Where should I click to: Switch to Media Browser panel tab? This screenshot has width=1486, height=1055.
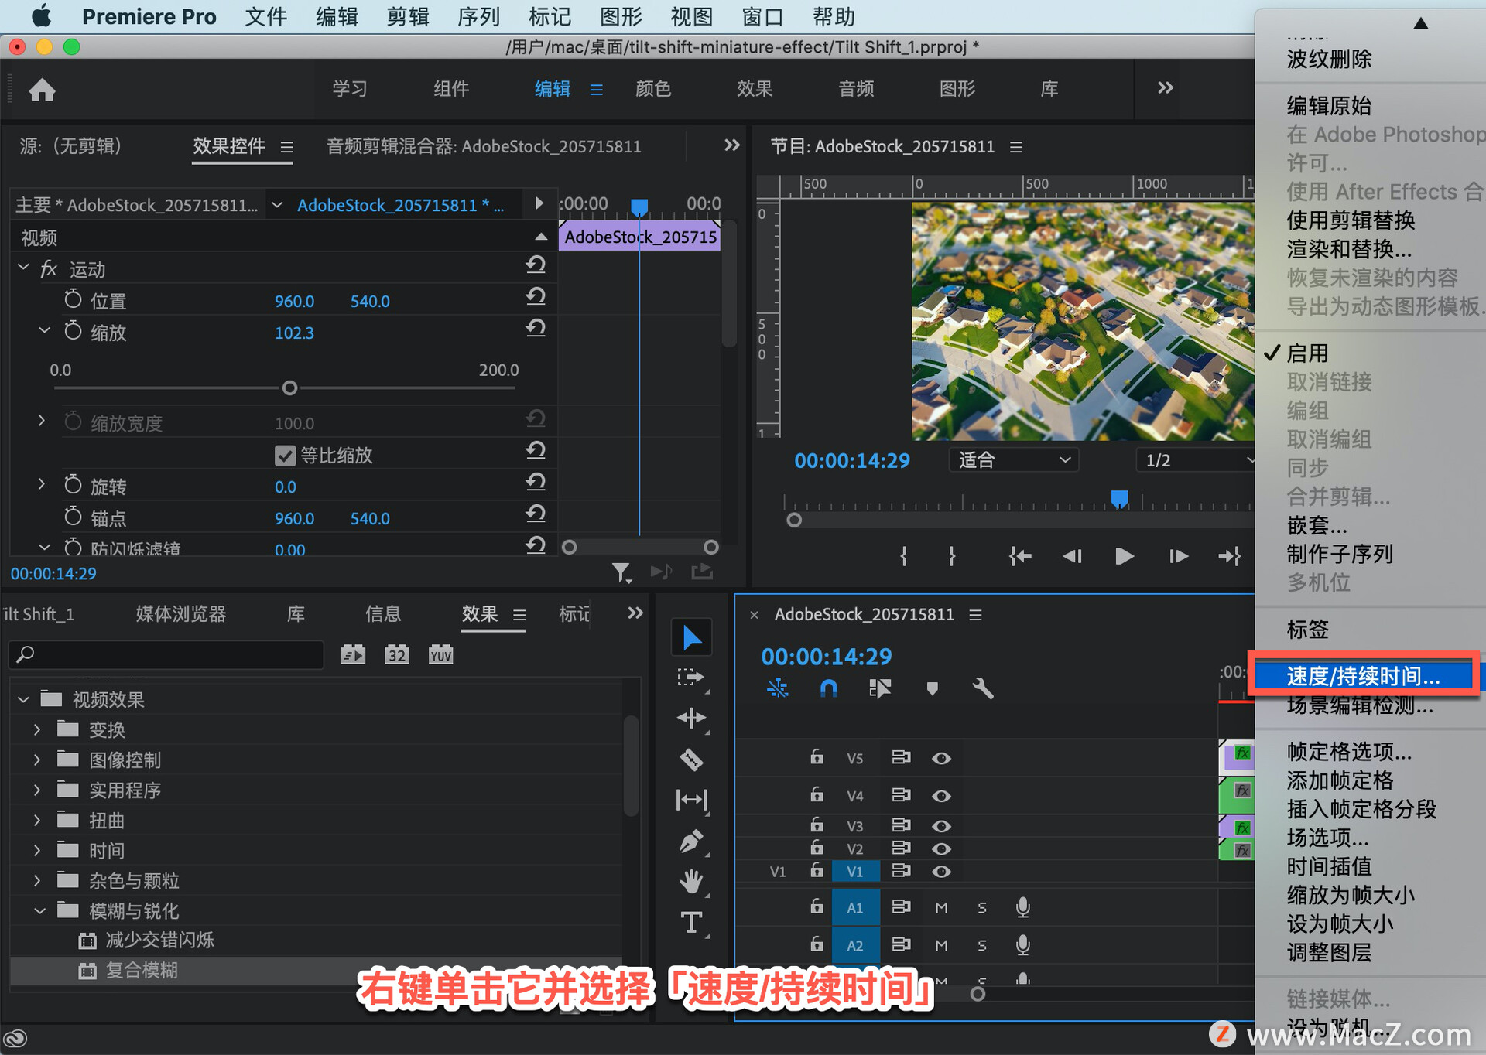click(181, 614)
